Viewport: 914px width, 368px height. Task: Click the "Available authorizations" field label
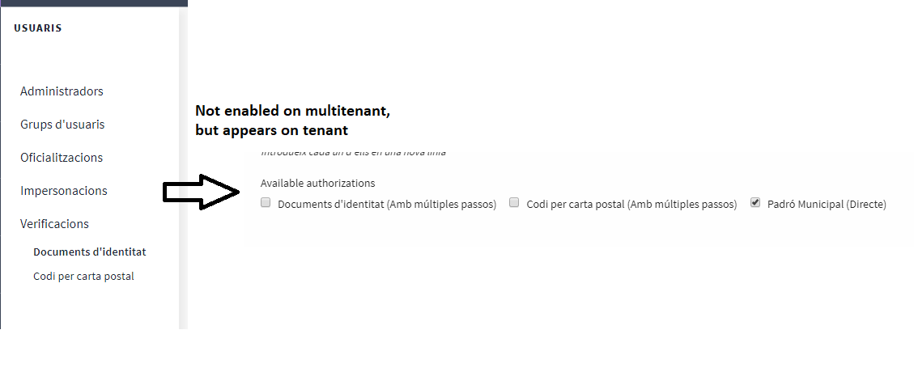pyautogui.click(x=317, y=184)
